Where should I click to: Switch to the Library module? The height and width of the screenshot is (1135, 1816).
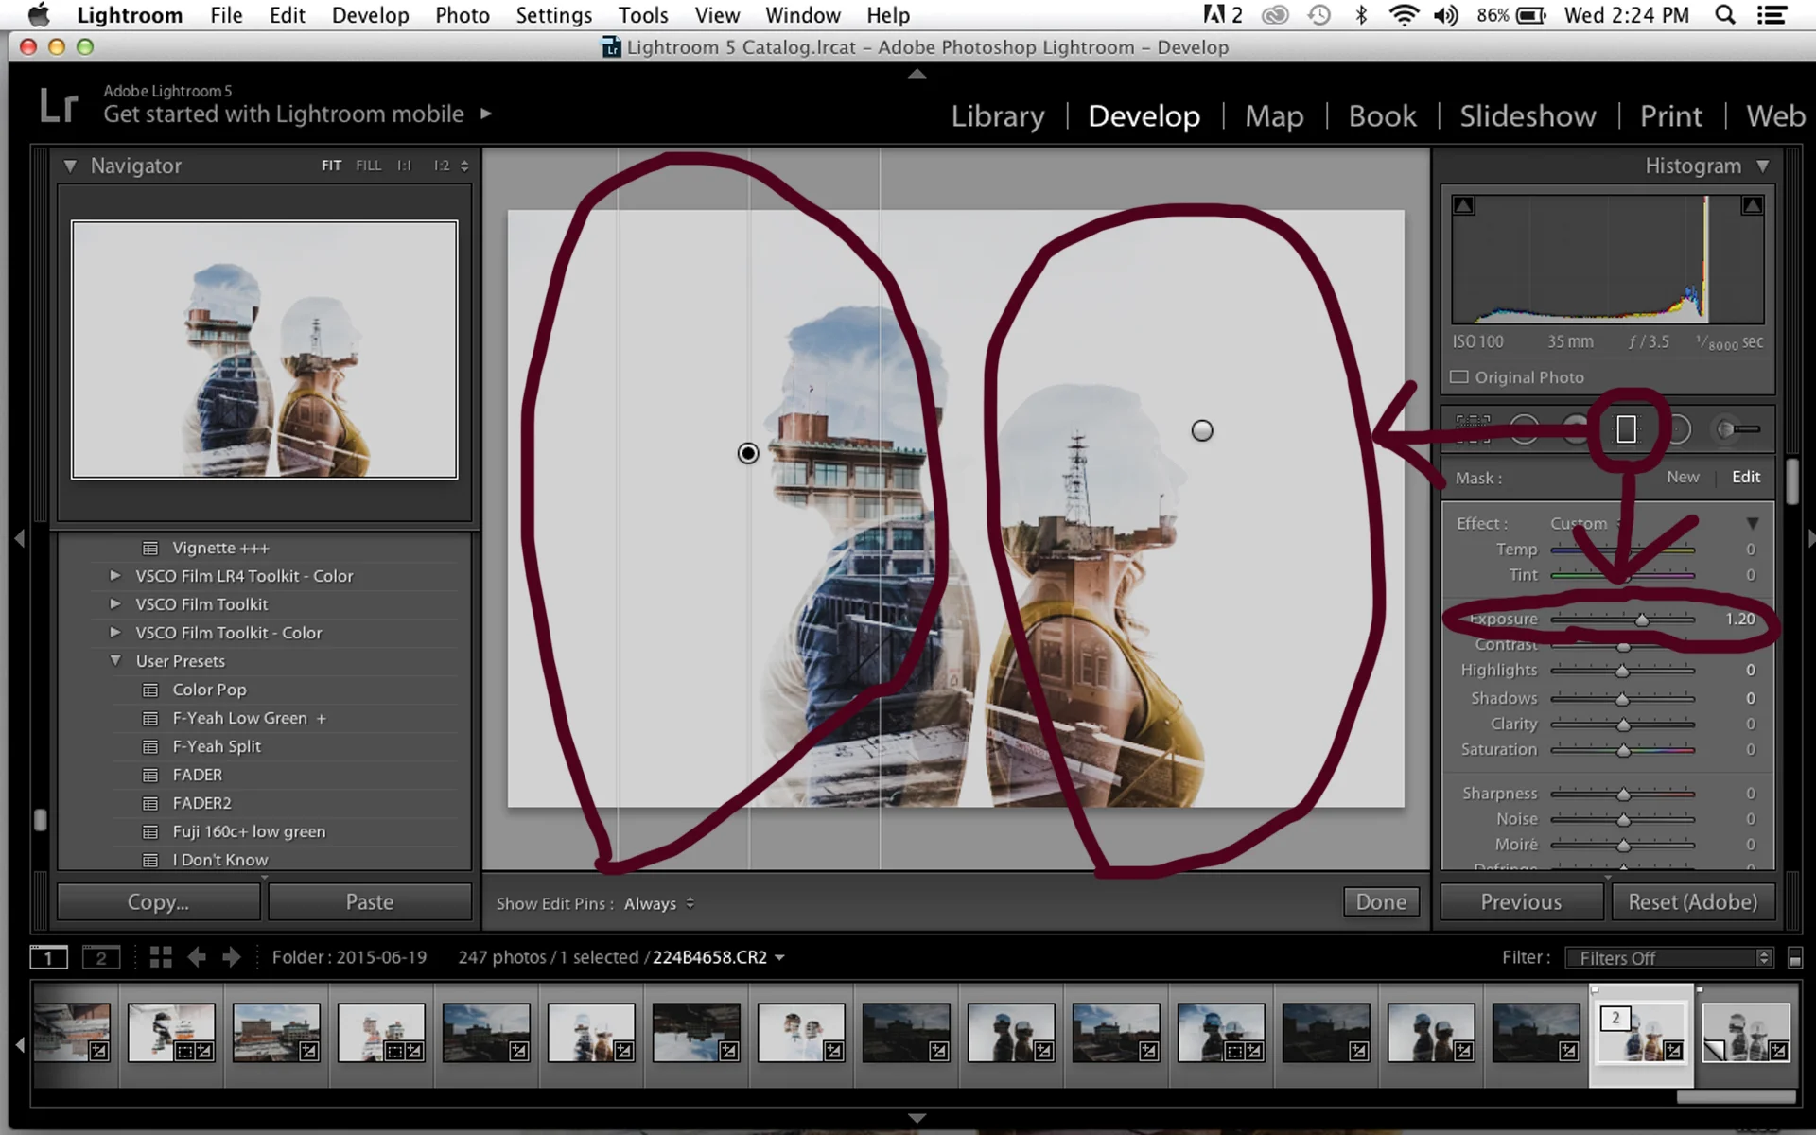997,115
